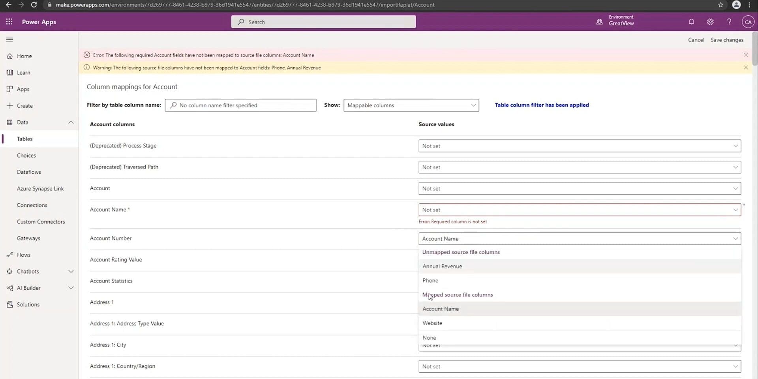Select Annual Revenue from dropdown list

pyautogui.click(x=442, y=266)
